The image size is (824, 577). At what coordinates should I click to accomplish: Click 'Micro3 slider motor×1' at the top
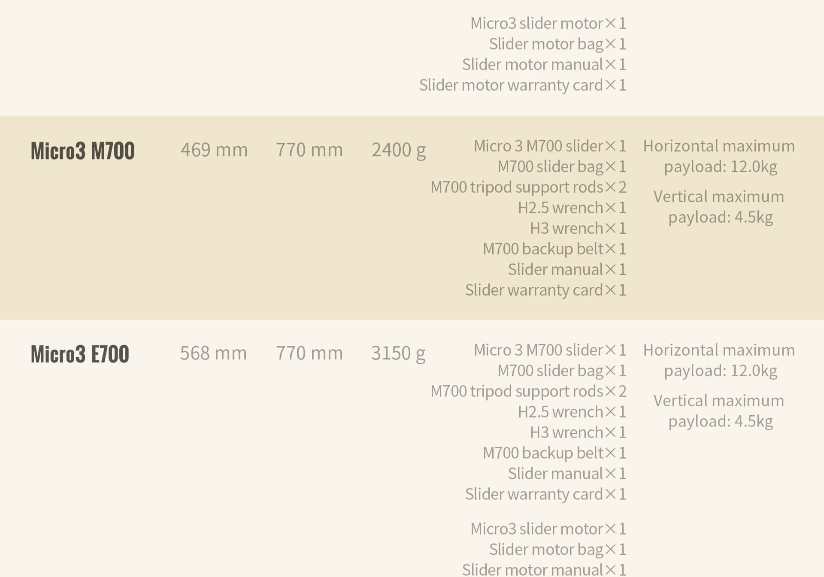[x=548, y=23]
